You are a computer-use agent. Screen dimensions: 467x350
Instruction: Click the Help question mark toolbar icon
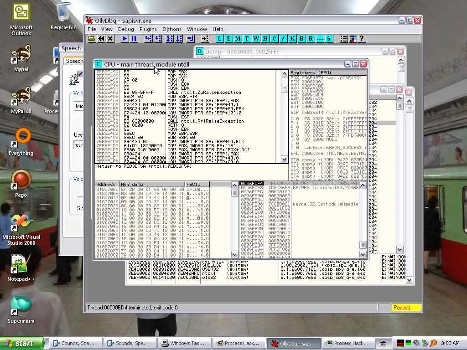pyautogui.click(x=362, y=39)
